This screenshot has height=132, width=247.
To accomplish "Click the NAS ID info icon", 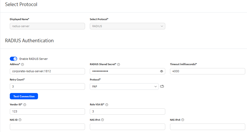I will (x=20, y=120).
